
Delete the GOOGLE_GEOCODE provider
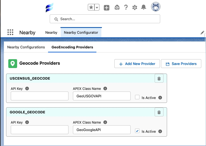[159, 112]
